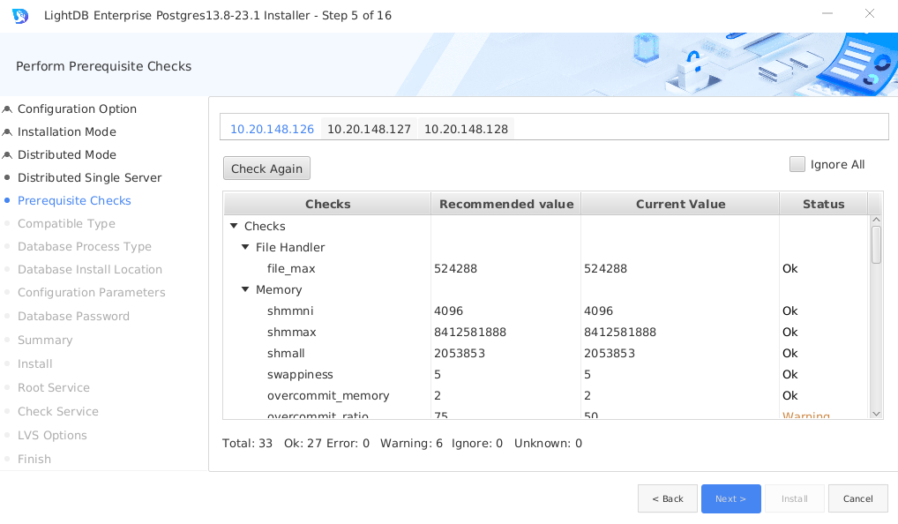Select the file_max row
The height and width of the screenshot is (524, 898).
pos(546,268)
